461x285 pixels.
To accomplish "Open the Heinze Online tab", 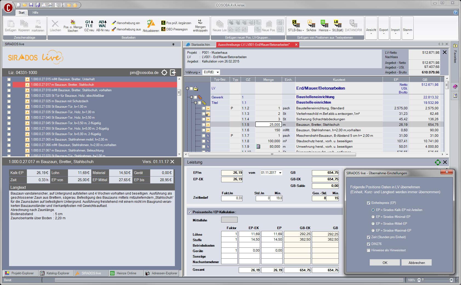I will [x=126, y=273].
